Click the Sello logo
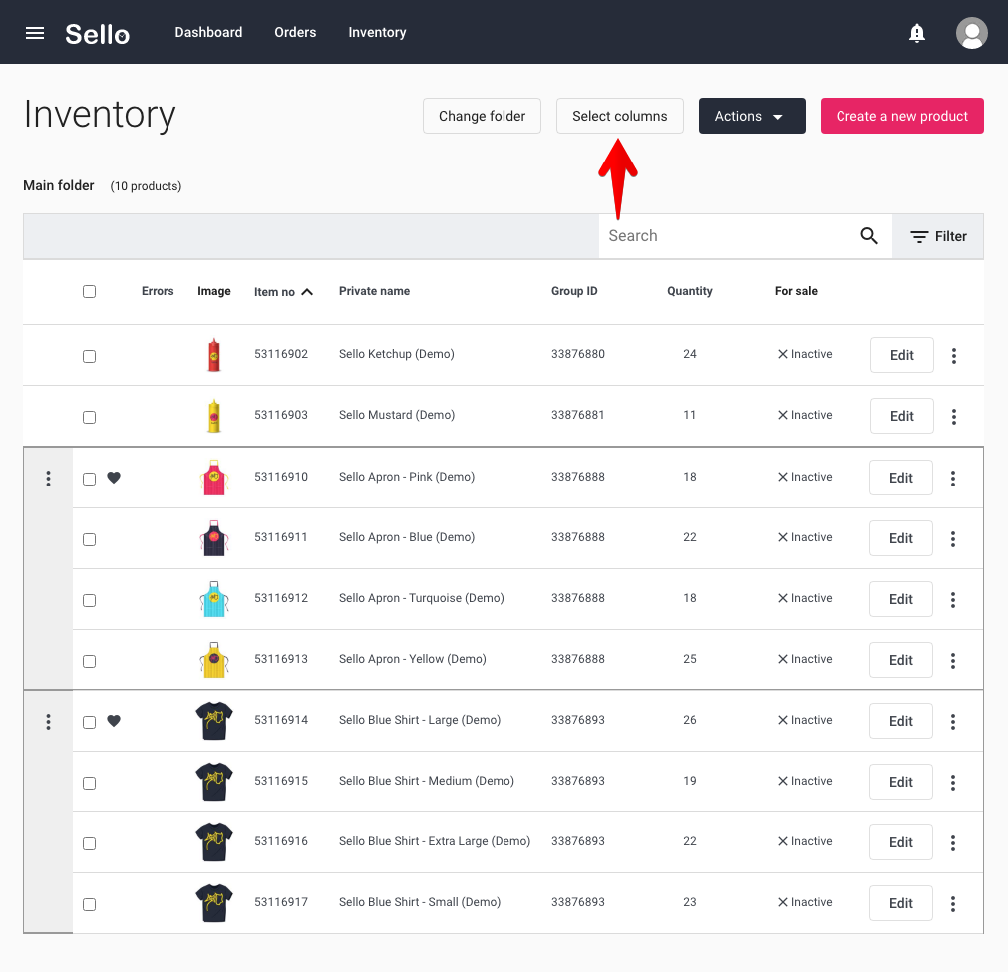This screenshot has height=972, width=1008. coord(97,34)
